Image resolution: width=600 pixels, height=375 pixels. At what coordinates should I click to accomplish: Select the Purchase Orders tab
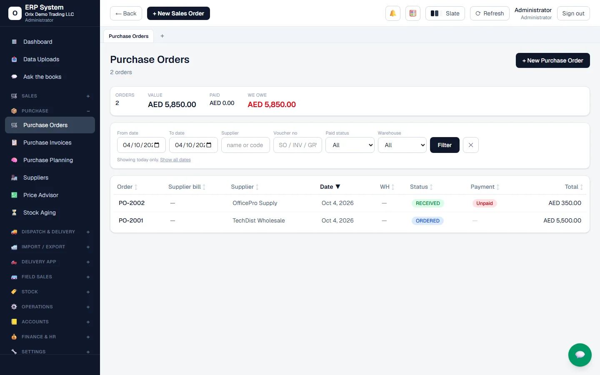(x=128, y=36)
